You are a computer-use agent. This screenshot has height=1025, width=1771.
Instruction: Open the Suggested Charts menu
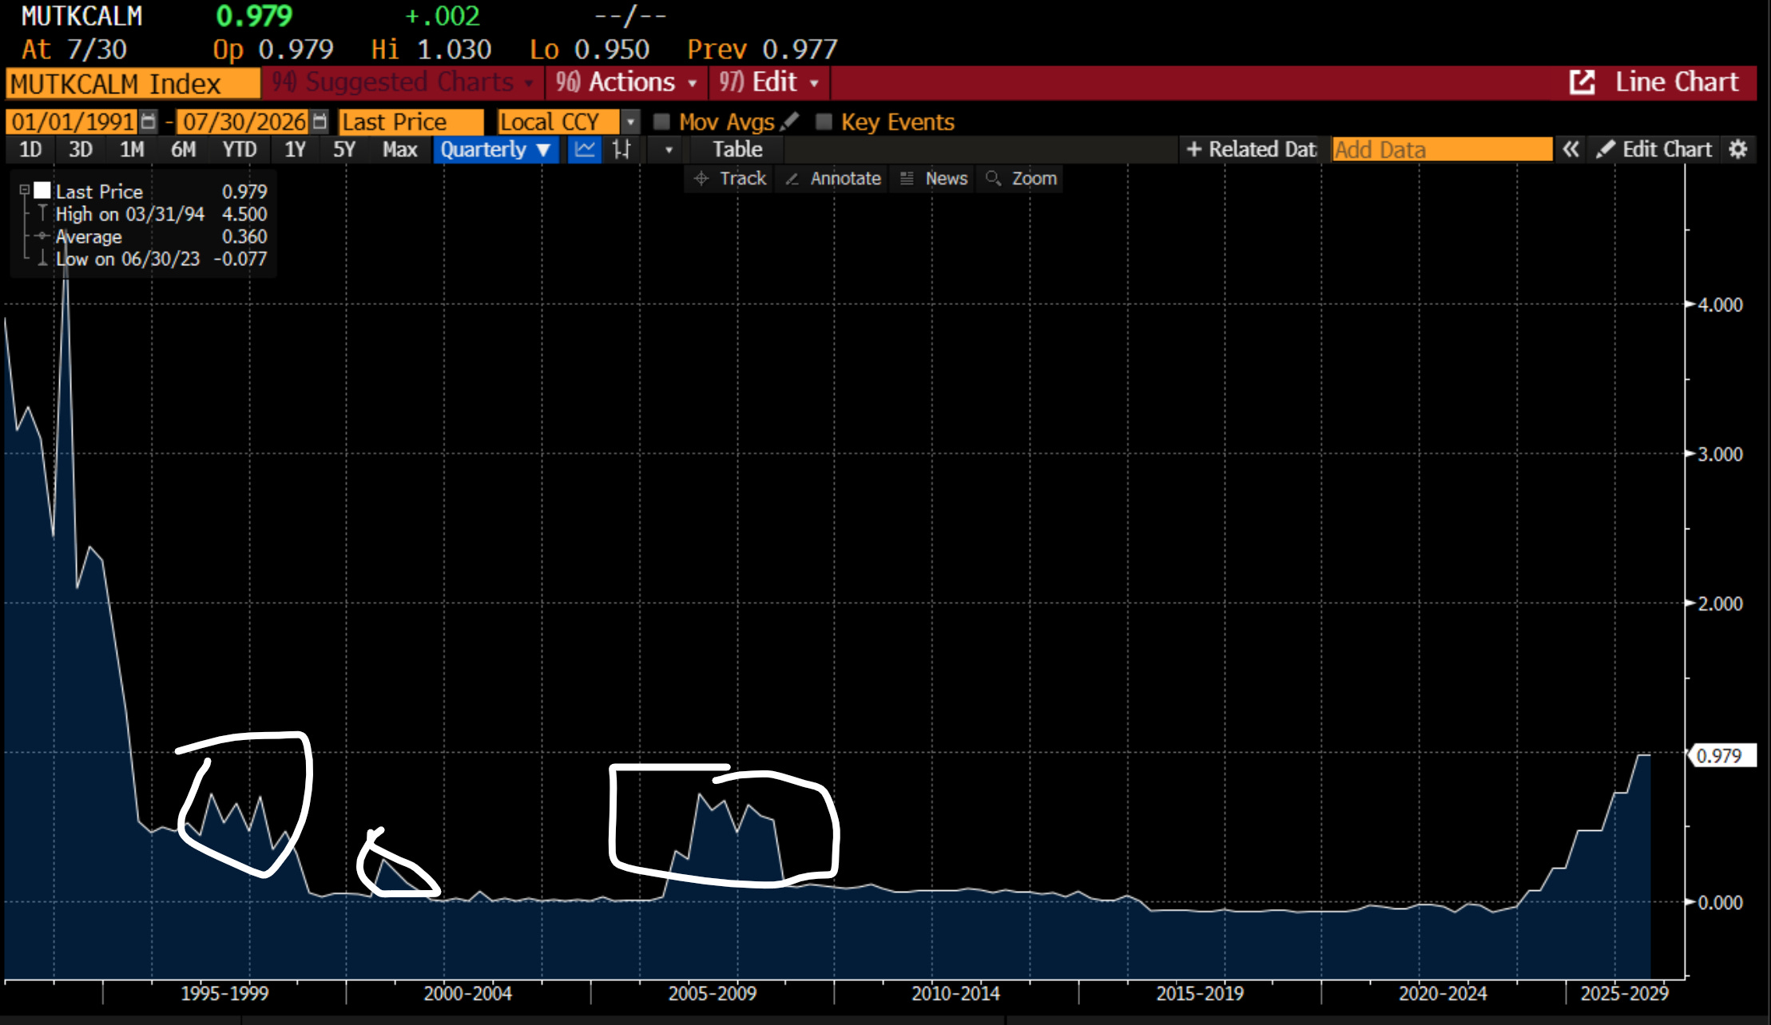[x=403, y=82]
